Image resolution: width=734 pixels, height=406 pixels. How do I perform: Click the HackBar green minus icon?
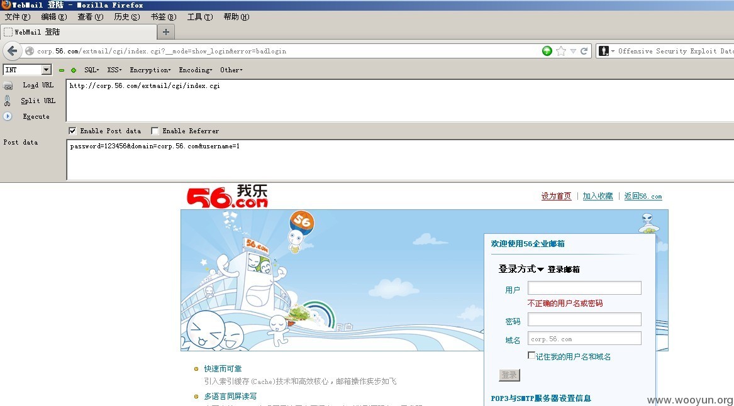61,70
